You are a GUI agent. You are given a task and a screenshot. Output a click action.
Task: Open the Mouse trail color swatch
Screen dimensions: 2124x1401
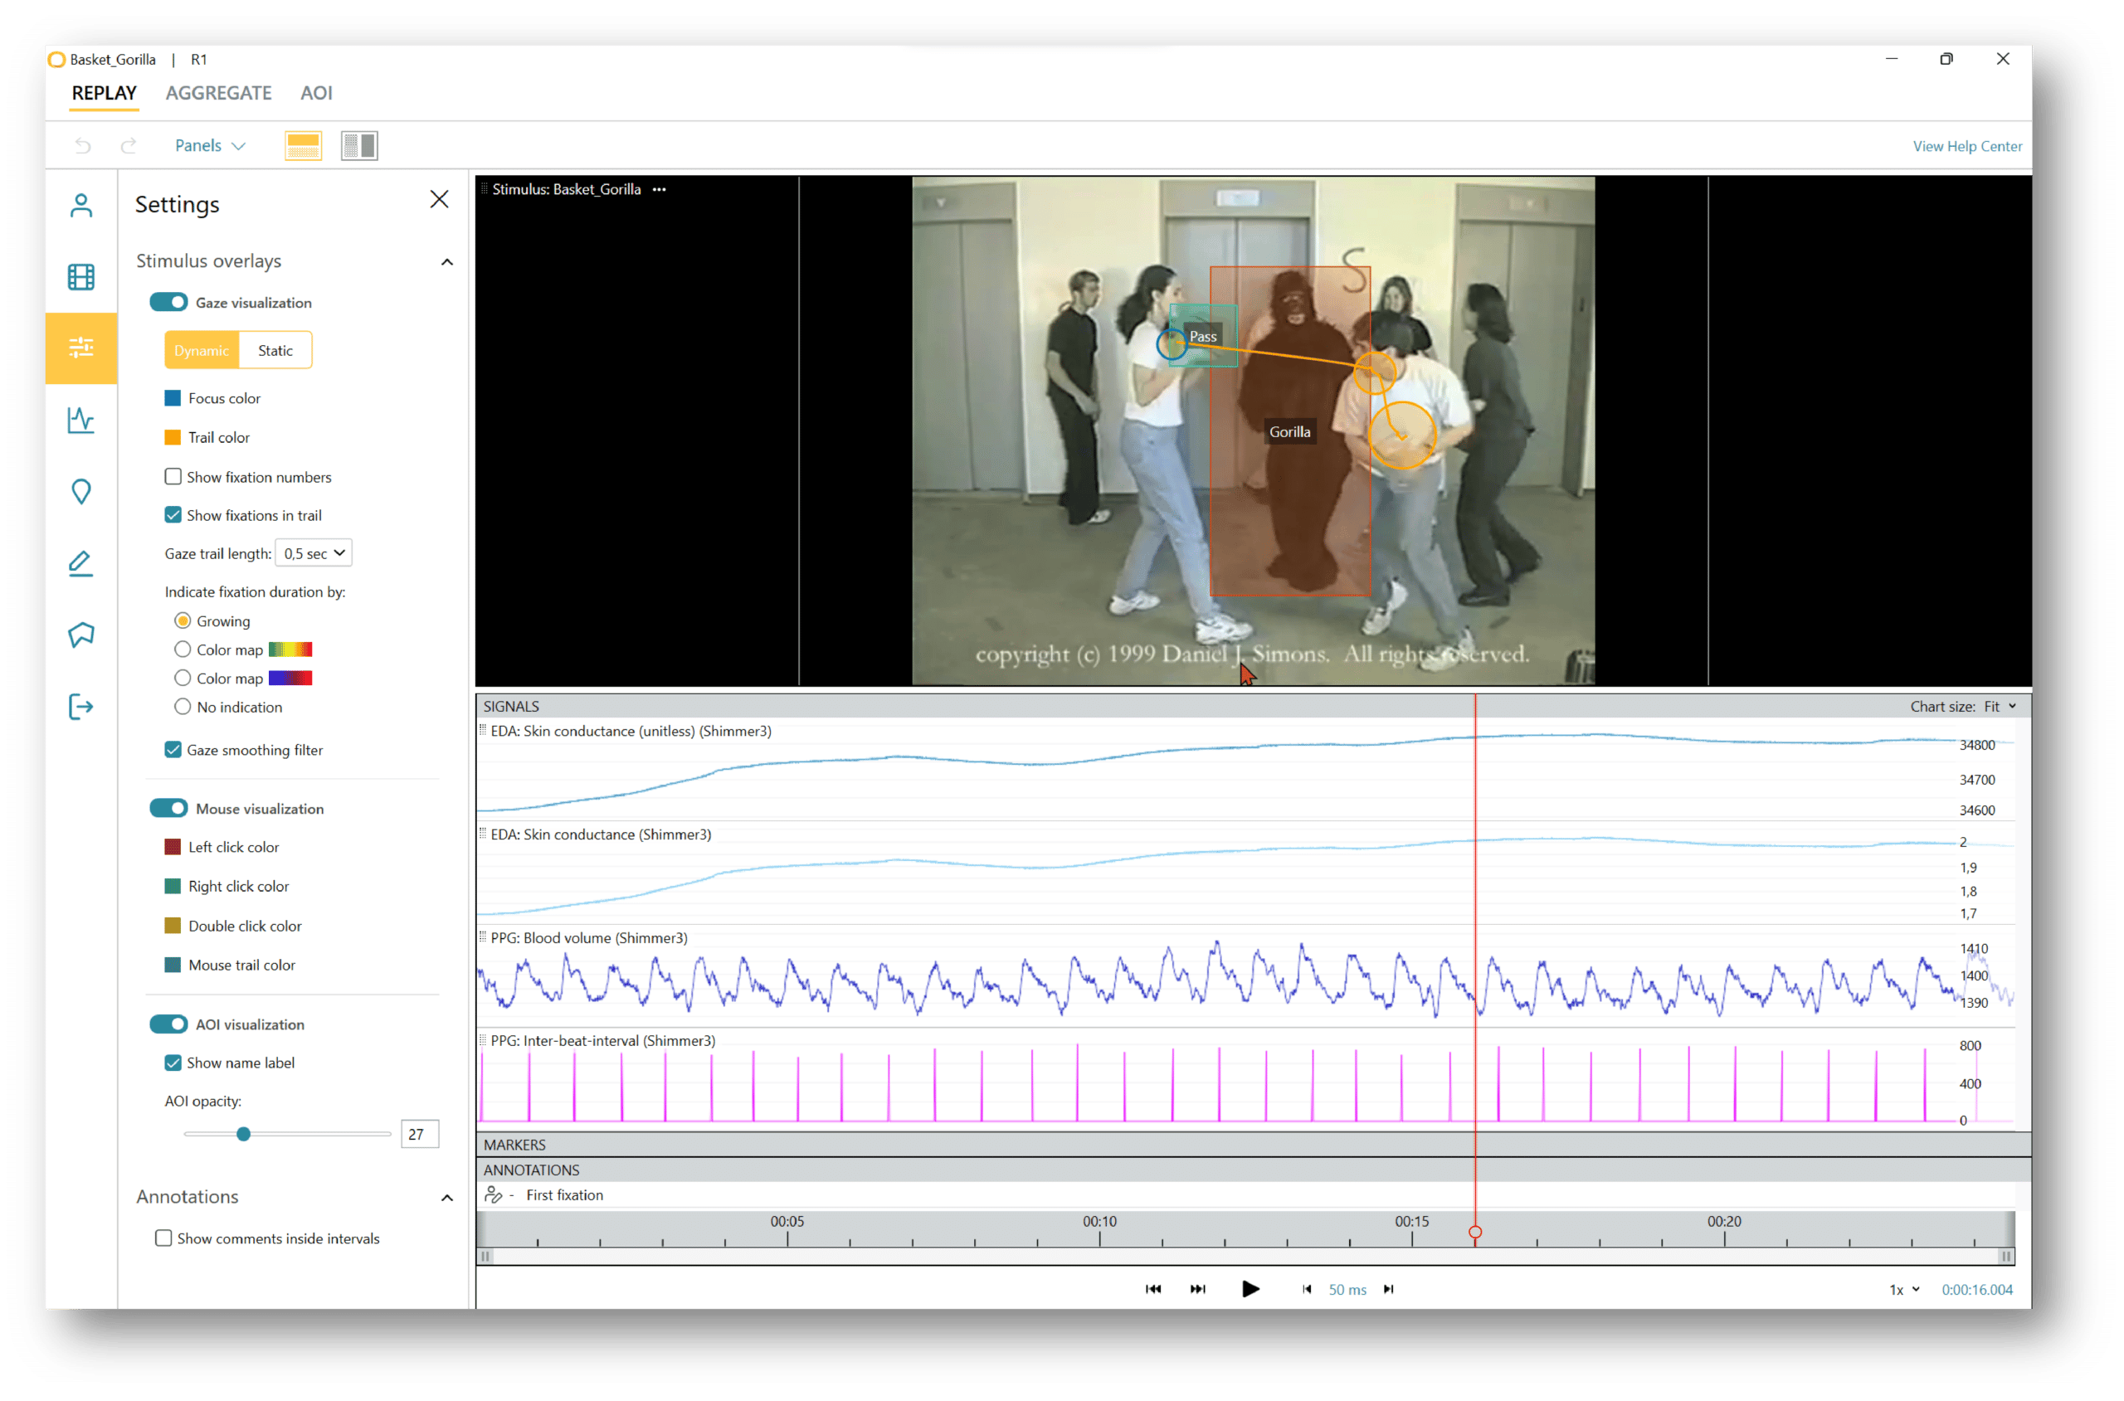[x=173, y=966]
